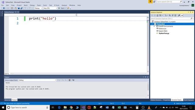Open the File menu
The image size is (195, 110).
point(2,5)
